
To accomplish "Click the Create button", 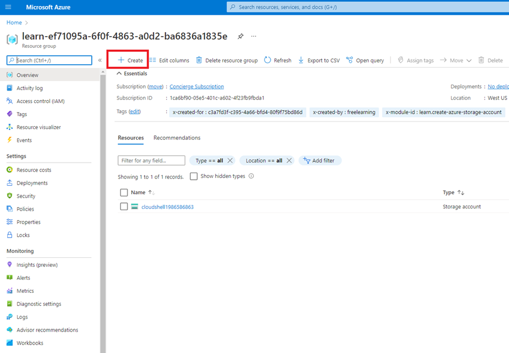I will tap(130, 60).
